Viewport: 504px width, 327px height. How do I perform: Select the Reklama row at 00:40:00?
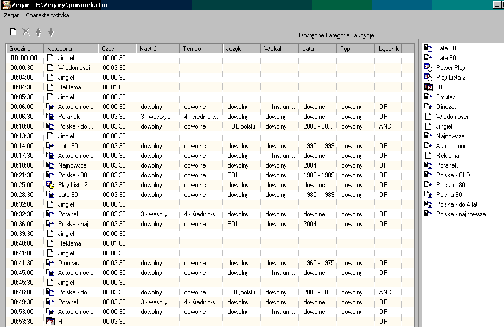(210, 243)
